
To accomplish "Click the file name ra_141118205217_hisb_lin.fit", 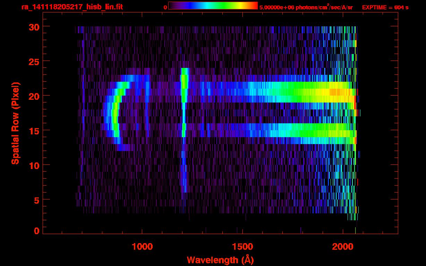I will [x=72, y=7].
